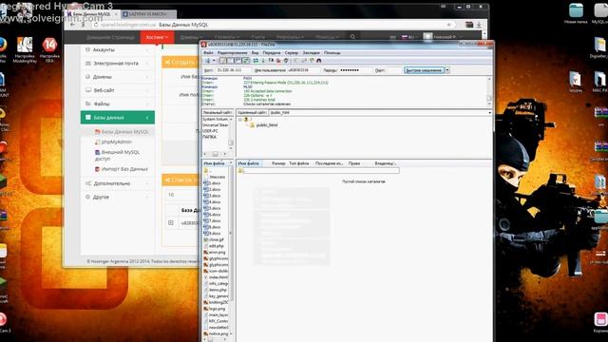Select USER-PC in local site tree
Viewport: 608px width, 342px height.
click(x=211, y=131)
